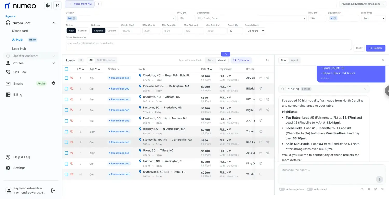Open the Search Back 24 hours dropdown
Image resolution: width=389 pixels, height=199 pixels.
(255, 31)
